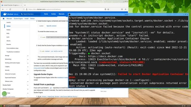Open the Linux post-install link
191x107 pixels.
click(39, 68)
